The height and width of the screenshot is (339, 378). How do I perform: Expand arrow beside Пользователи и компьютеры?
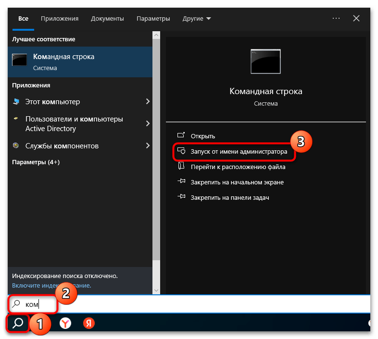click(148, 123)
